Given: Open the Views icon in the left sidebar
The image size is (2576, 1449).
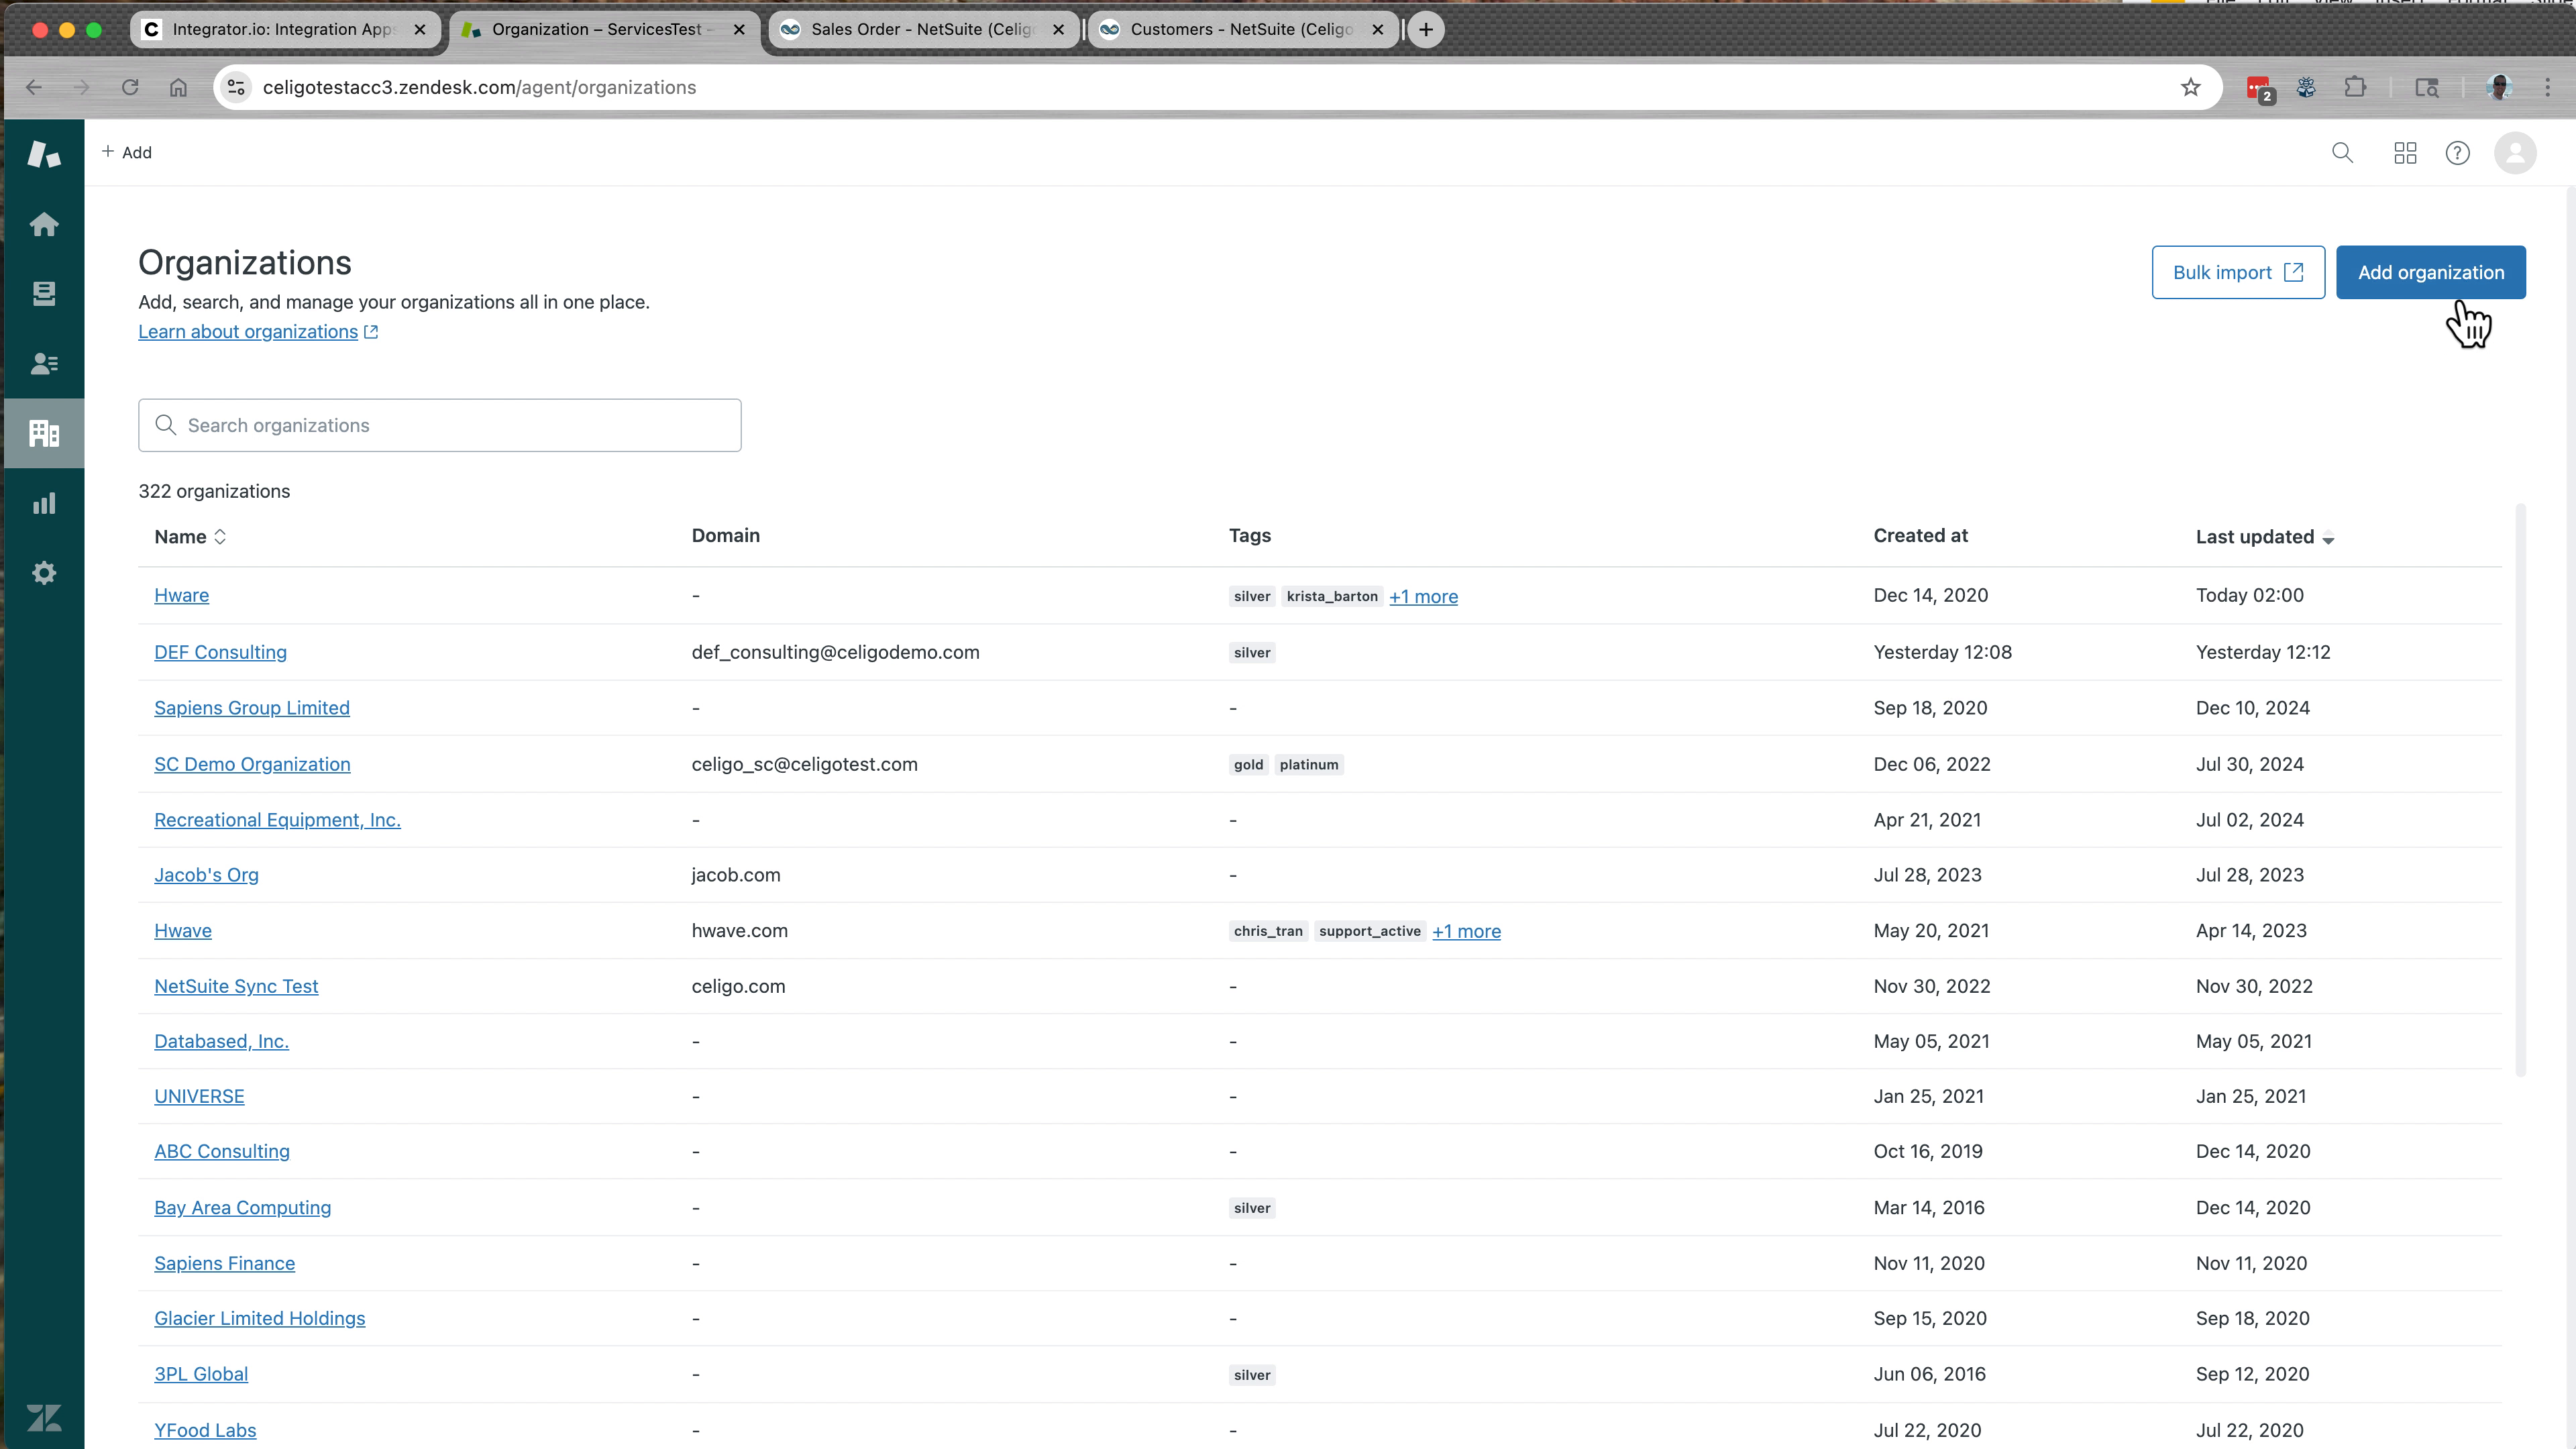Looking at the screenshot, I should point(44,293).
